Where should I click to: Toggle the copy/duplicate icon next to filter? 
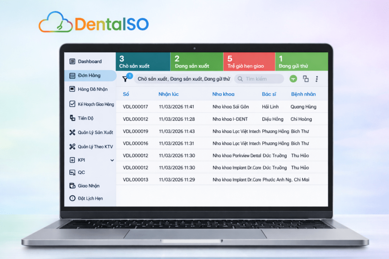pyautogui.click(x=306, y=79)
